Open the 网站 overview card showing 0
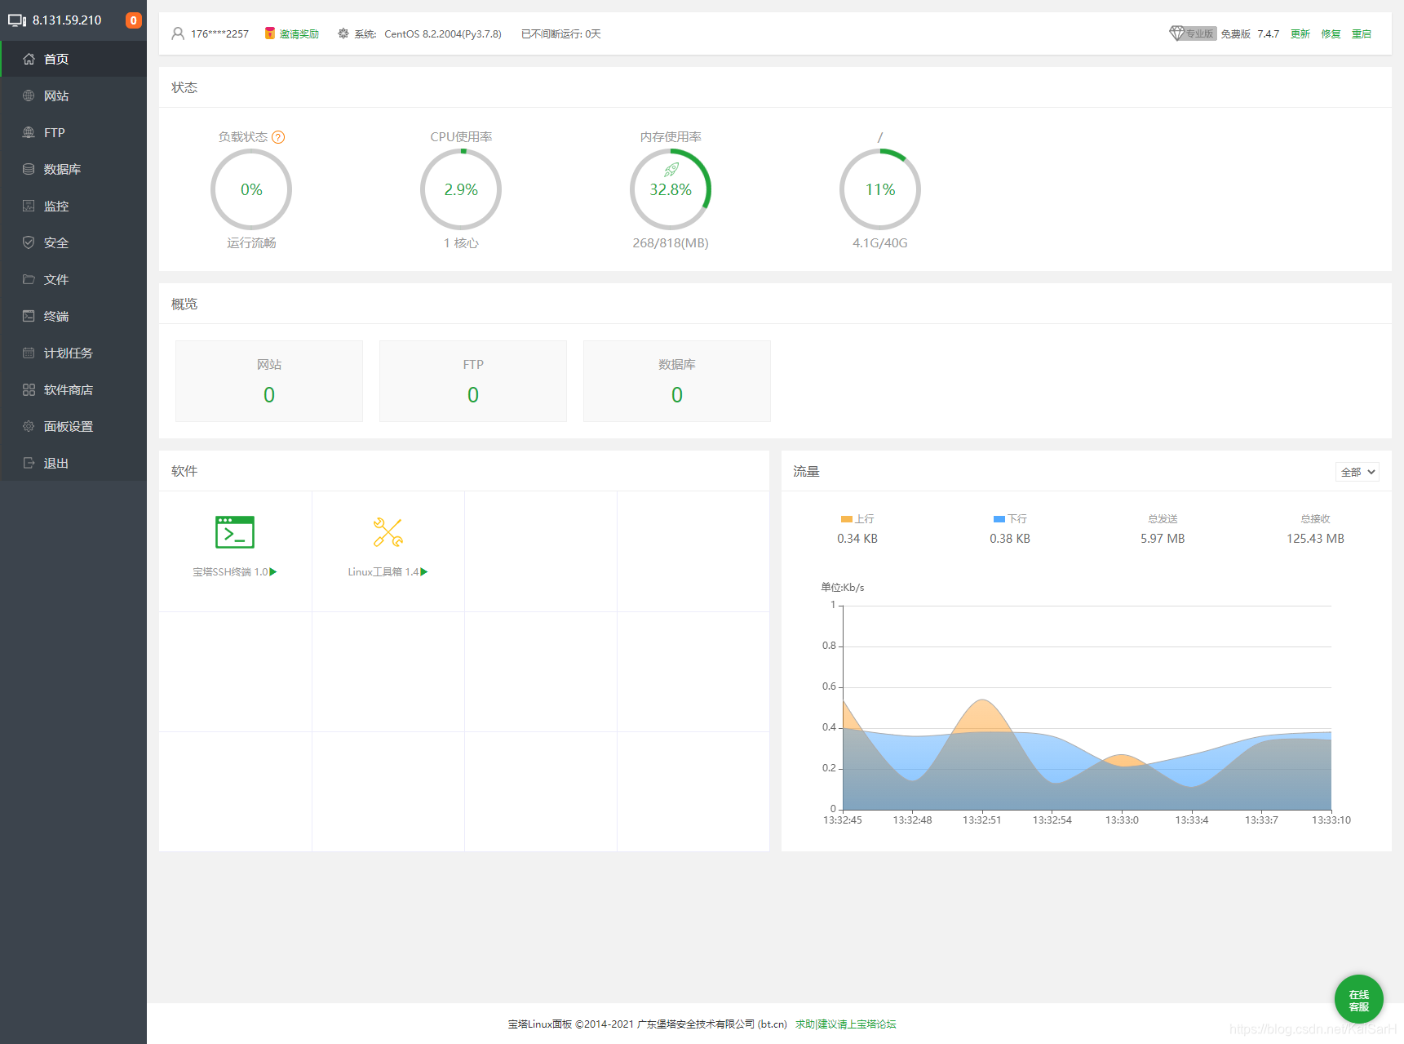This screenshot has width=1404, height=1044. [x=269, y=381]
